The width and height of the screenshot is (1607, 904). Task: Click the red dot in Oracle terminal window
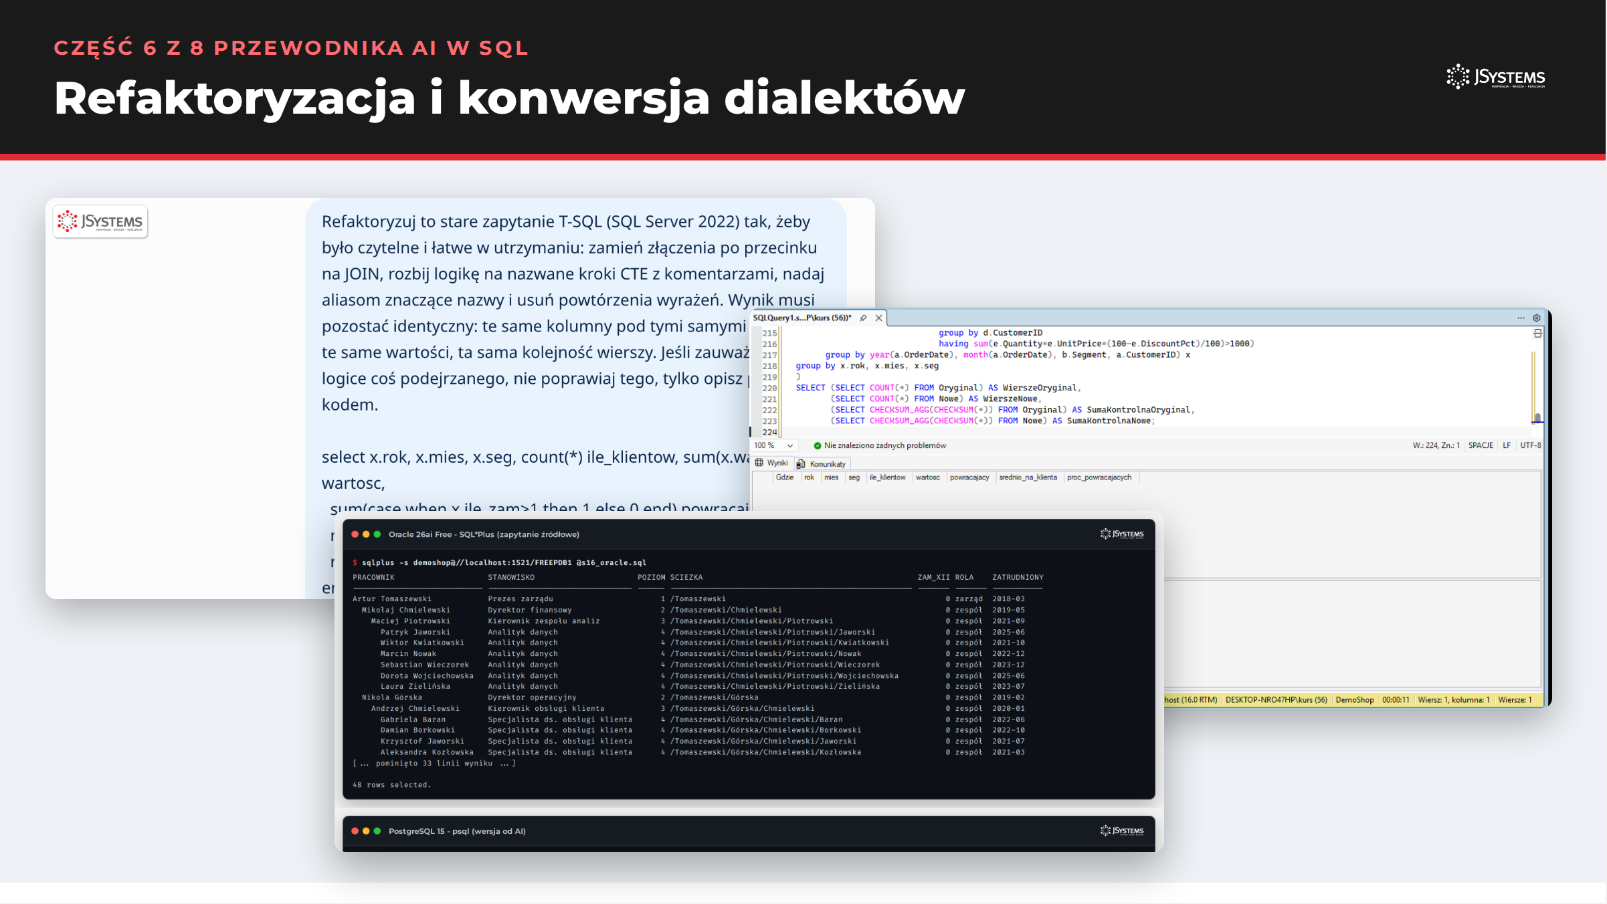click(x=355, y=534)
